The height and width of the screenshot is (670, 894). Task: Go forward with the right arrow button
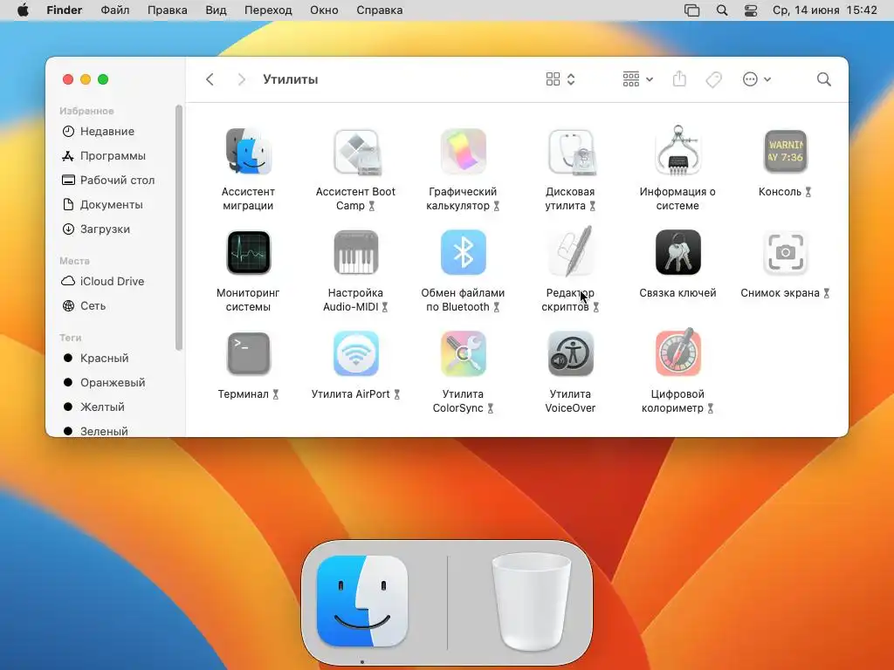click(x=242, y=79)
